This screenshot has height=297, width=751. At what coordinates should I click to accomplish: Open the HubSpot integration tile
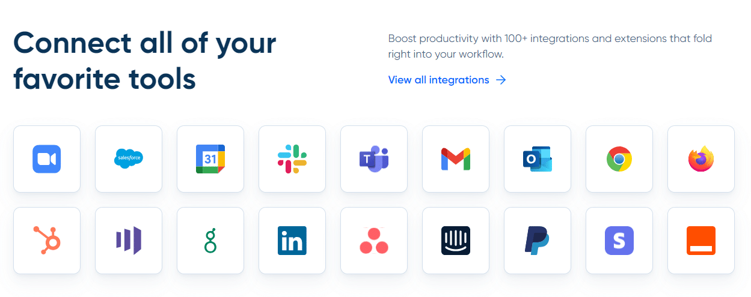click(x=47, y=241)
